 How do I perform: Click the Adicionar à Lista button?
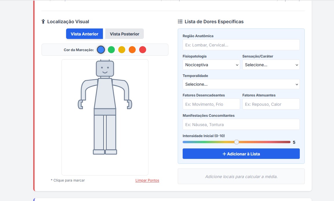(x=241, y=154)
